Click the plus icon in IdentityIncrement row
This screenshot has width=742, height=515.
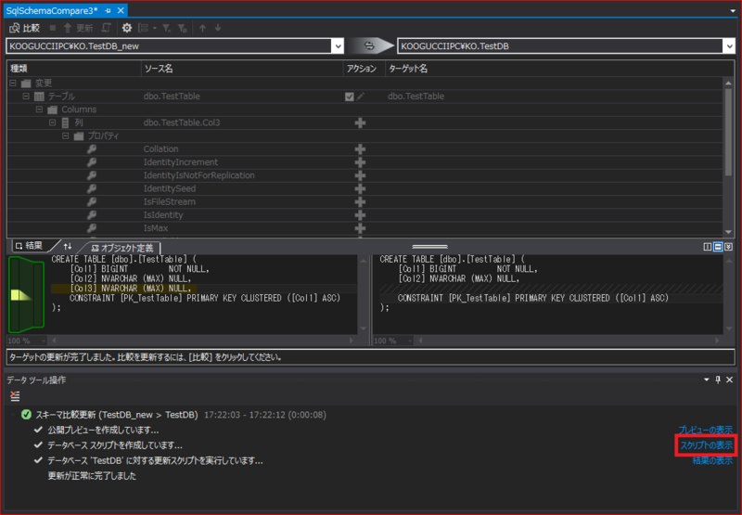click(x=360, y=162)
